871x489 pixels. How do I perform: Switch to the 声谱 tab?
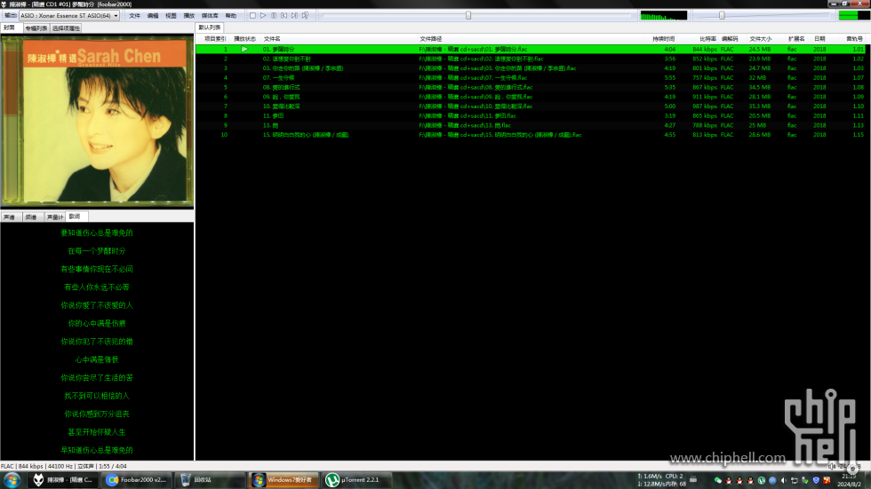pyautogui.click(x=10, y=217)
